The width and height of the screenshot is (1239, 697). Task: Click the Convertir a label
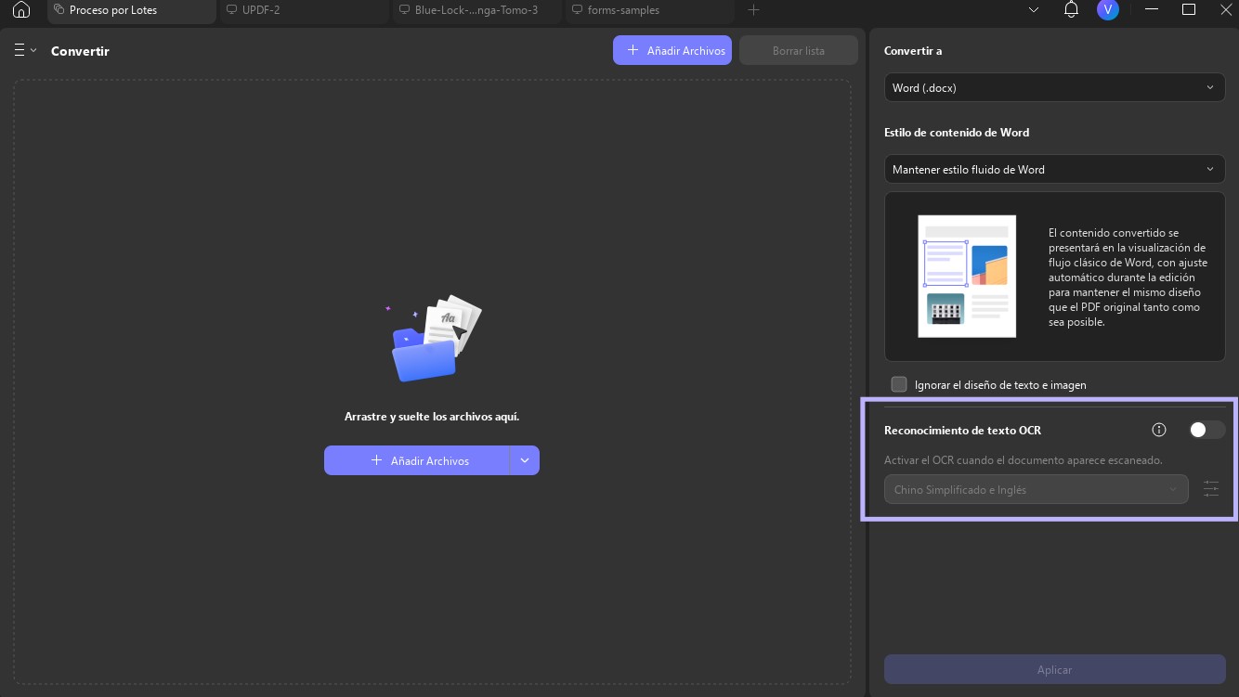(913, 51)
